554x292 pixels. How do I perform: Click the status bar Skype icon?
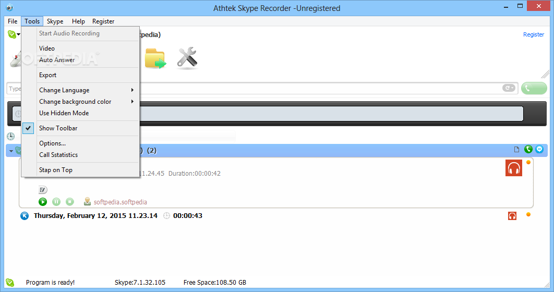tap(10, 283)
